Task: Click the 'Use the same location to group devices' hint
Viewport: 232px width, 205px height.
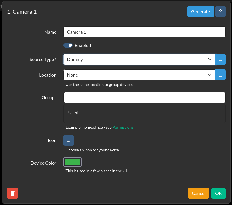Action: pyautogui.click(x=99, y=85)
